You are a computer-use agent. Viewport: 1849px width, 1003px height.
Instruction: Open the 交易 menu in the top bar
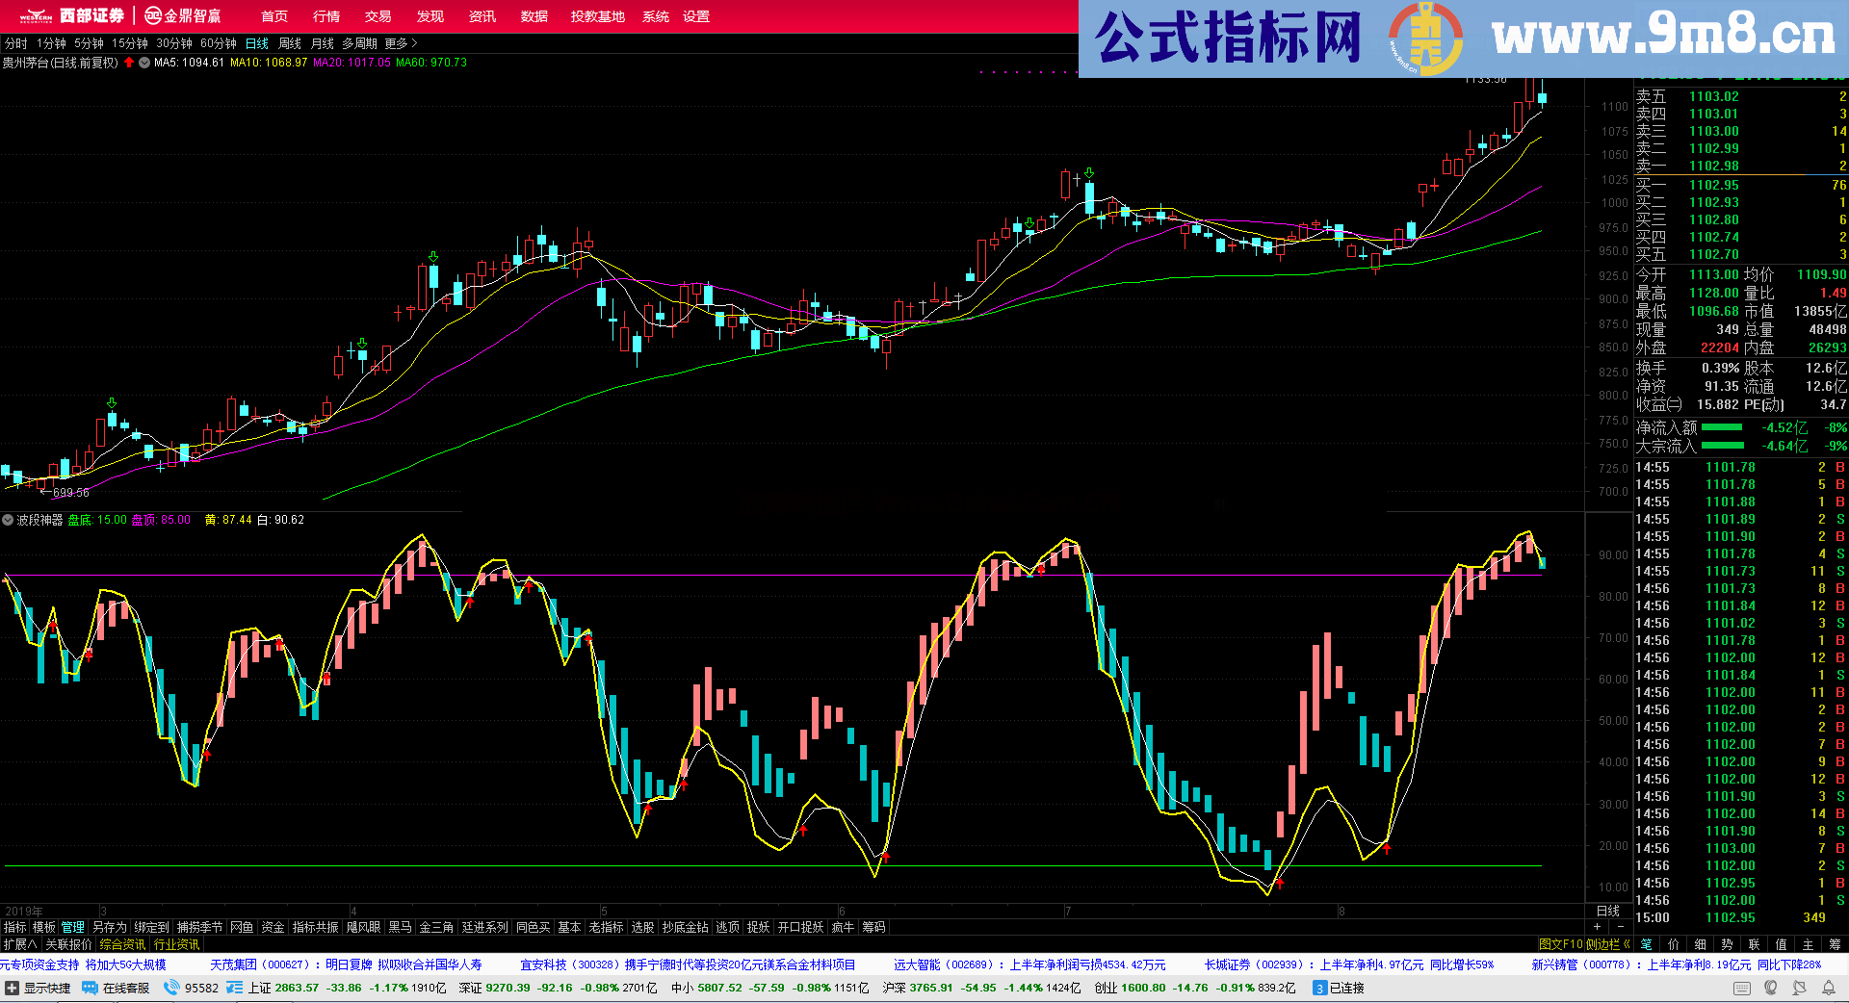tap(376, 16)
